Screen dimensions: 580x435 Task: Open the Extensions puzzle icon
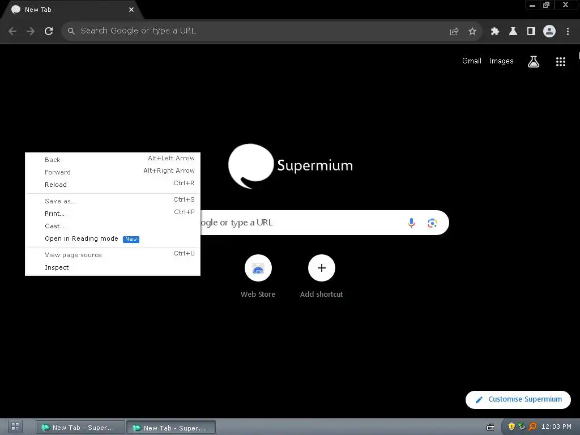[x=495, y=31]
